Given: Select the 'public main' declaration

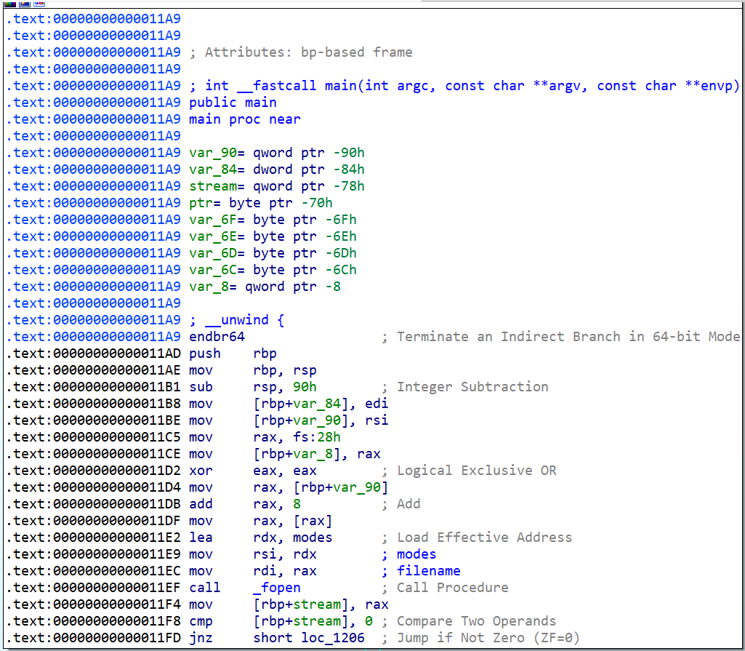Looking at the screenshot, I should click(x=233, y=103).
